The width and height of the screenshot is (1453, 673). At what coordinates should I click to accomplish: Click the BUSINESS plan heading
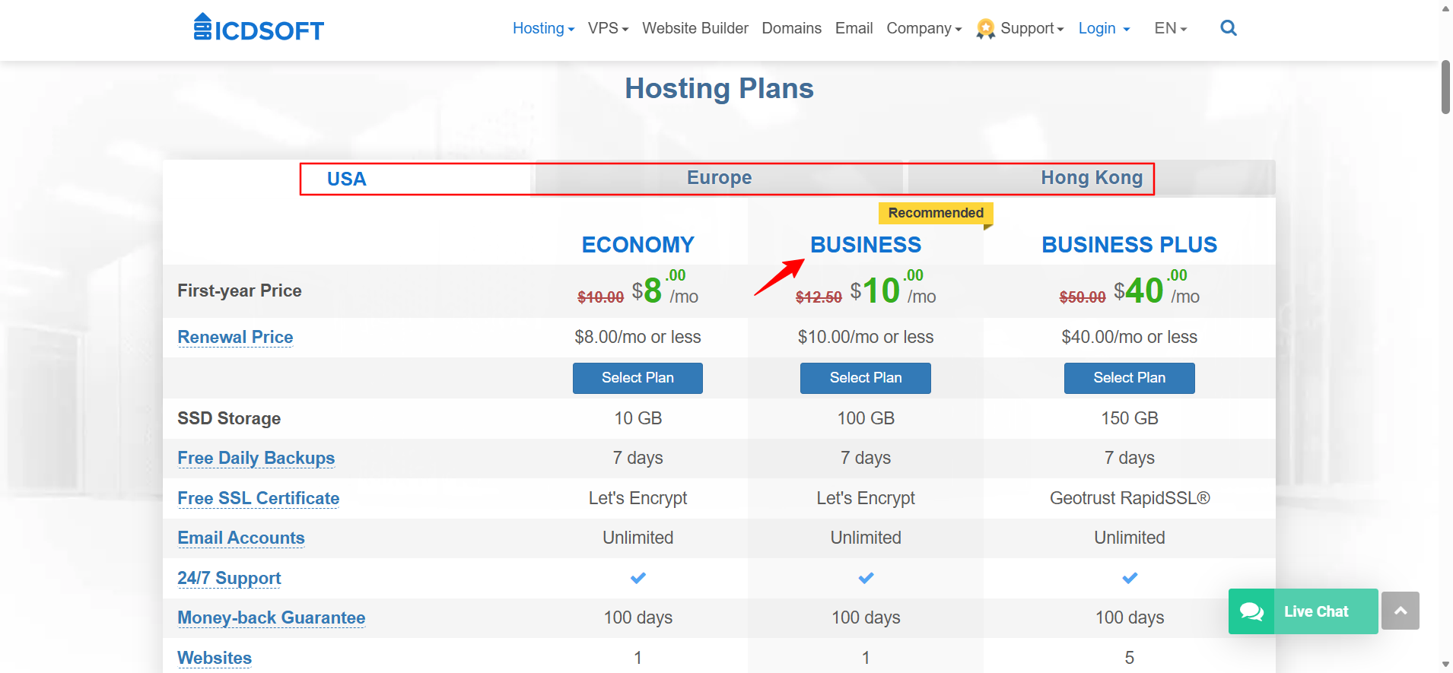pos(866,245)
